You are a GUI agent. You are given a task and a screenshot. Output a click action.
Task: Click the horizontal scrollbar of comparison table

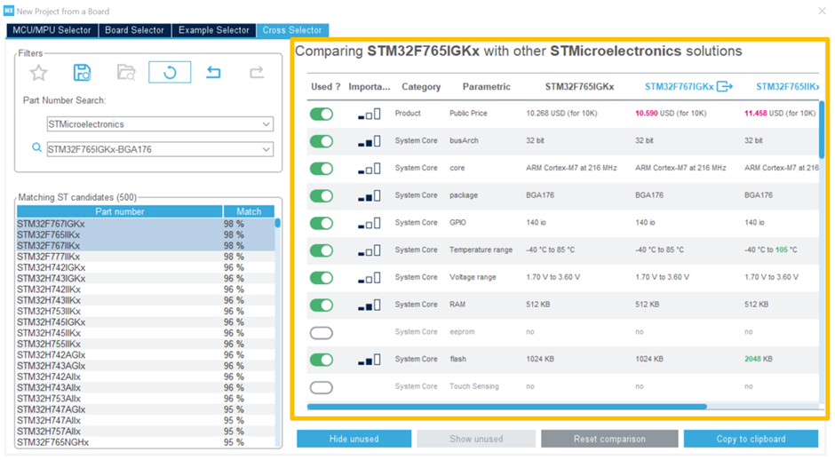(506, 407)
